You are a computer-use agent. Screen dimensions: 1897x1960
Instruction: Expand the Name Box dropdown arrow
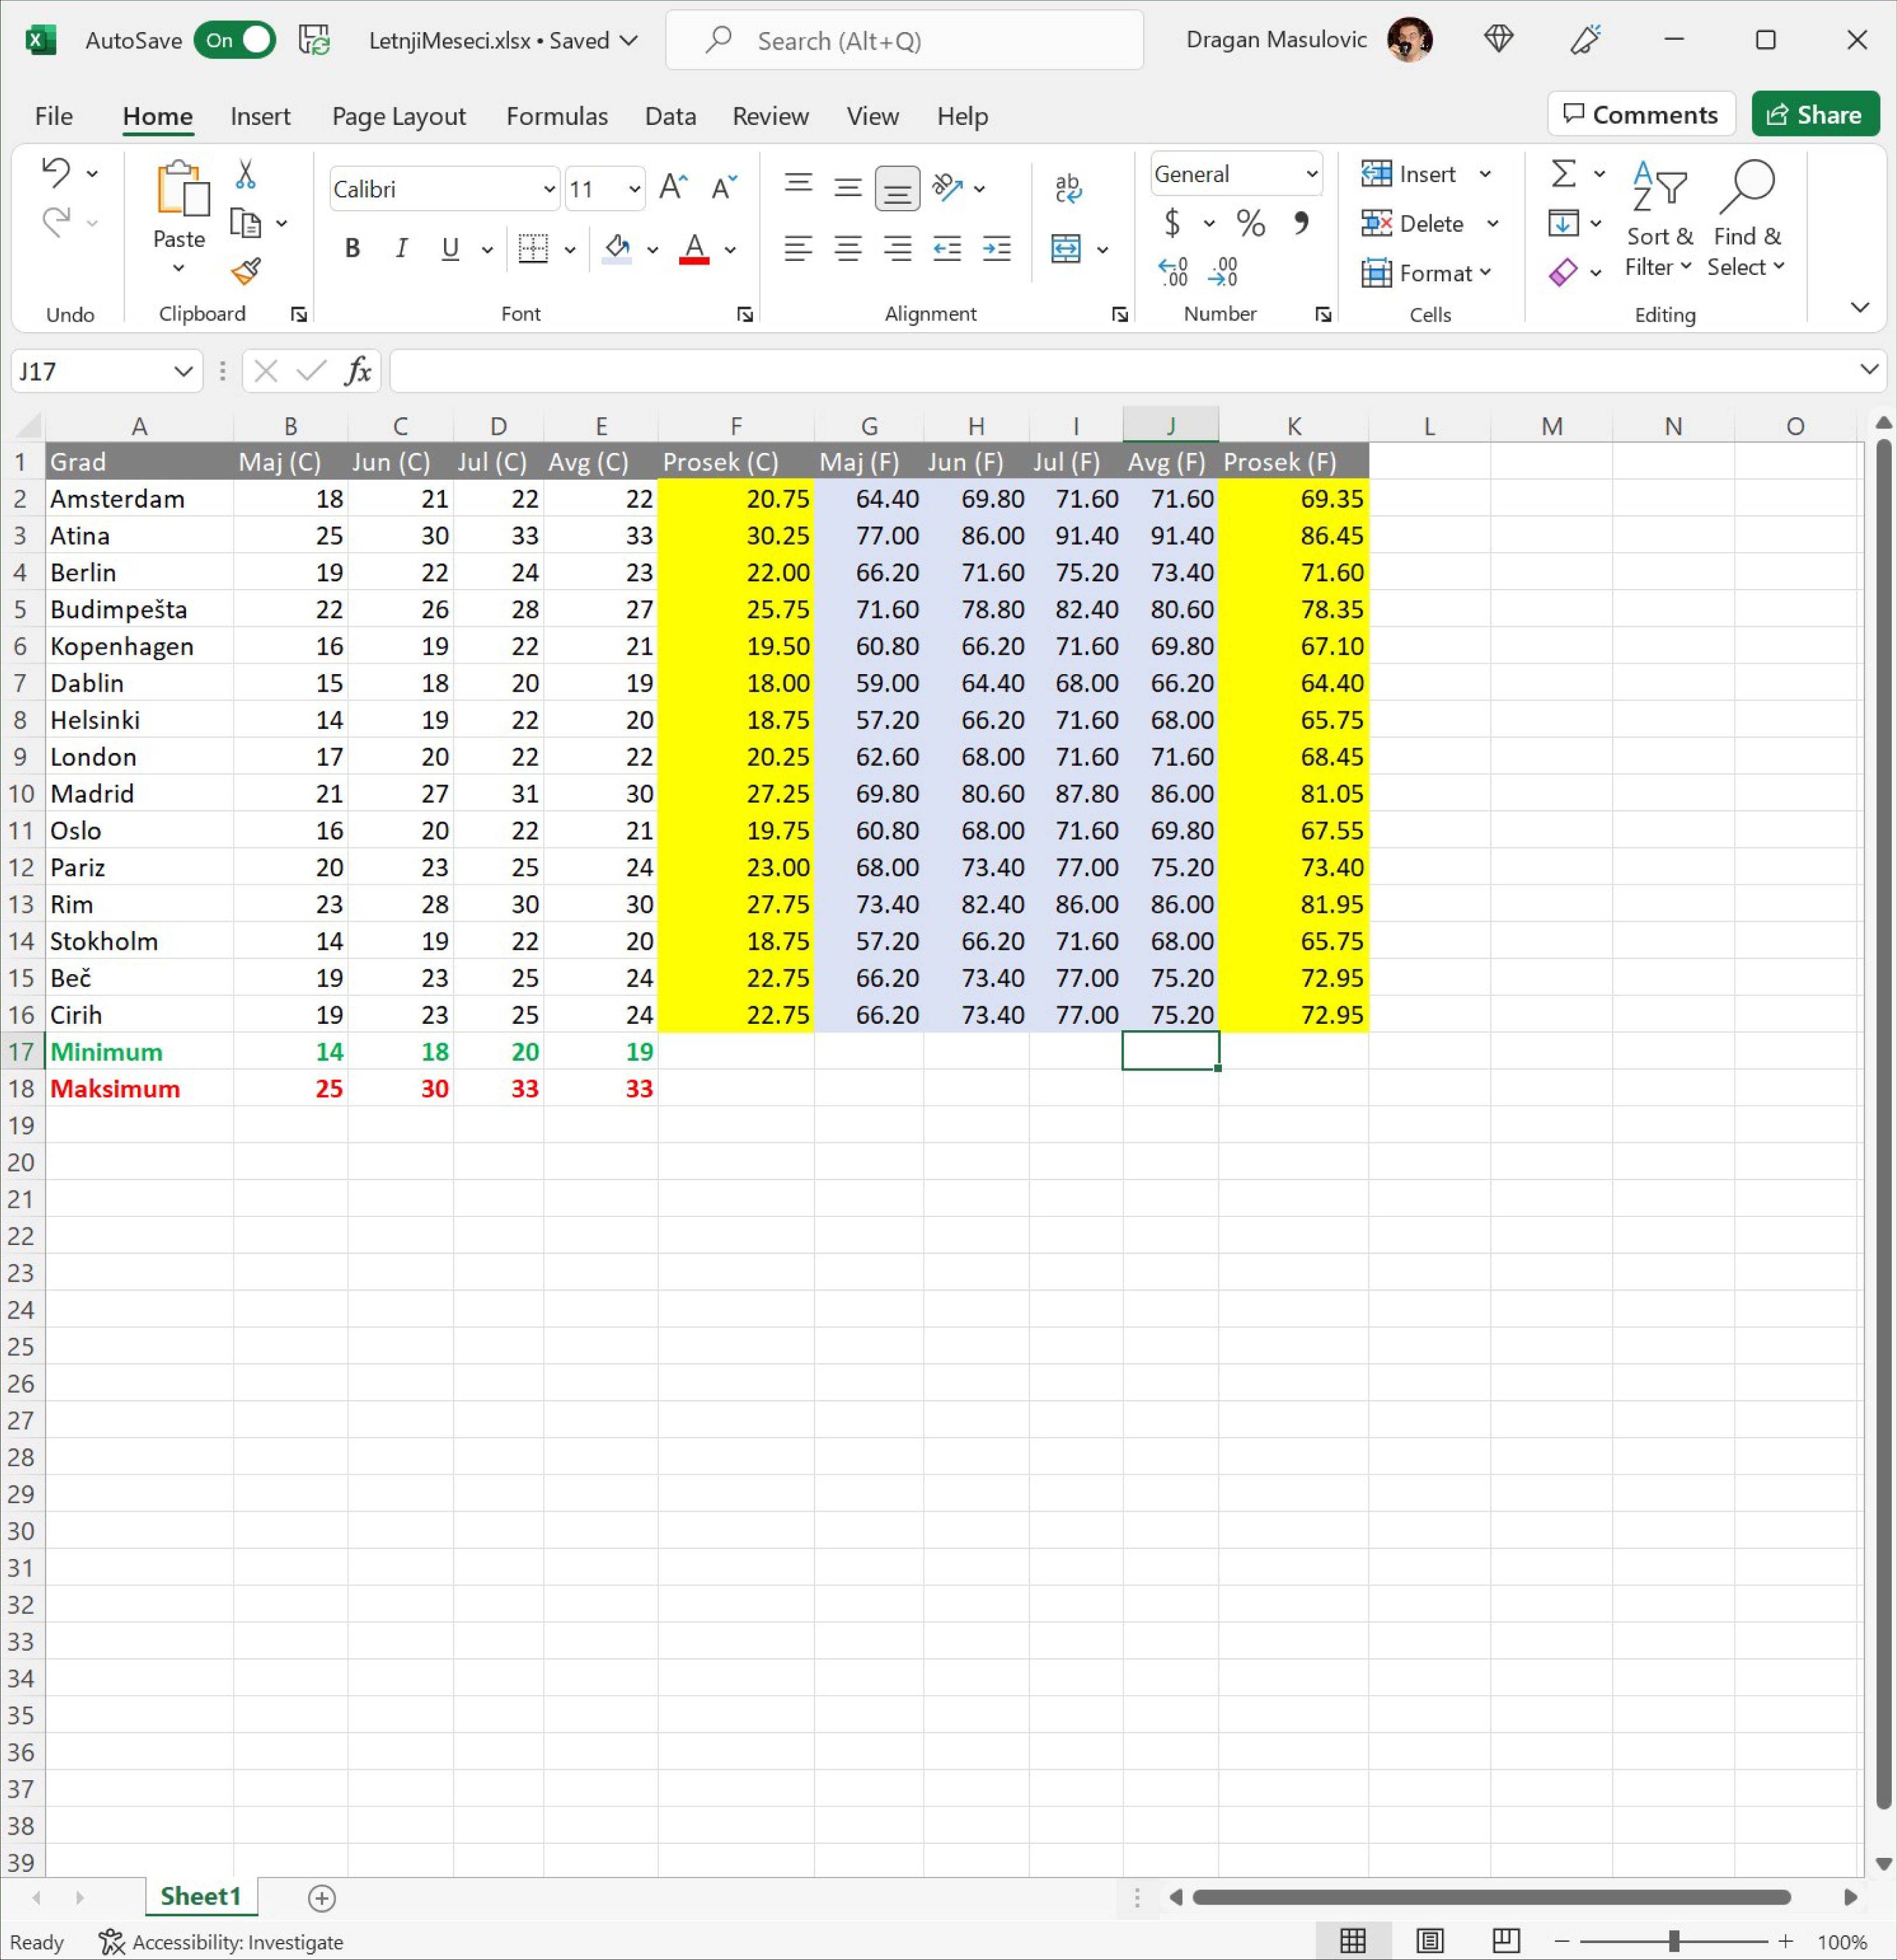click(x=183, y=372)
